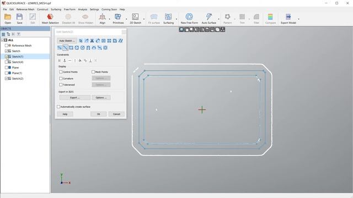Viewport: 353px width, 198px height.
Task: Click the Save toolbar icon
Action: coord(20,18)
